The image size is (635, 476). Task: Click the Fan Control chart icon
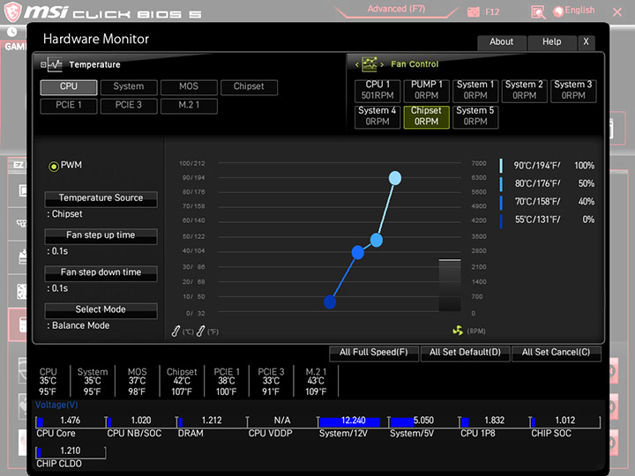(369, 64)
